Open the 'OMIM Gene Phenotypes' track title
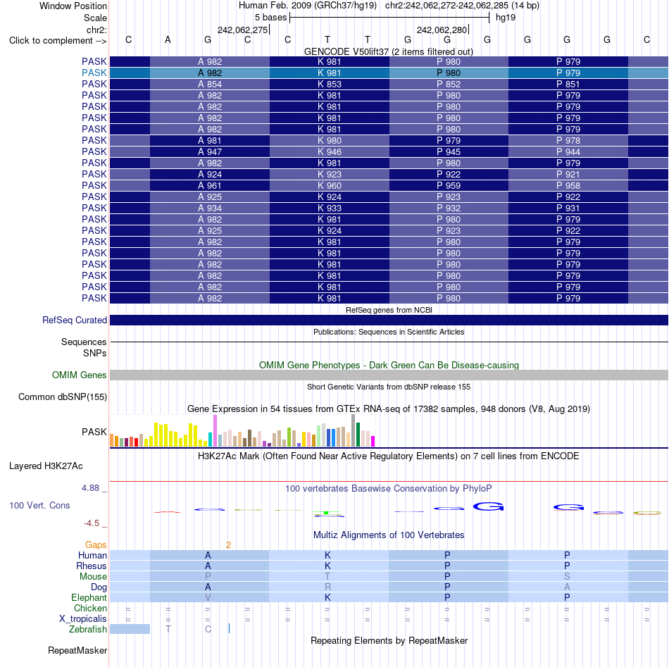Image resolution: width=669 pixels, height=667 pixels. 389,366
